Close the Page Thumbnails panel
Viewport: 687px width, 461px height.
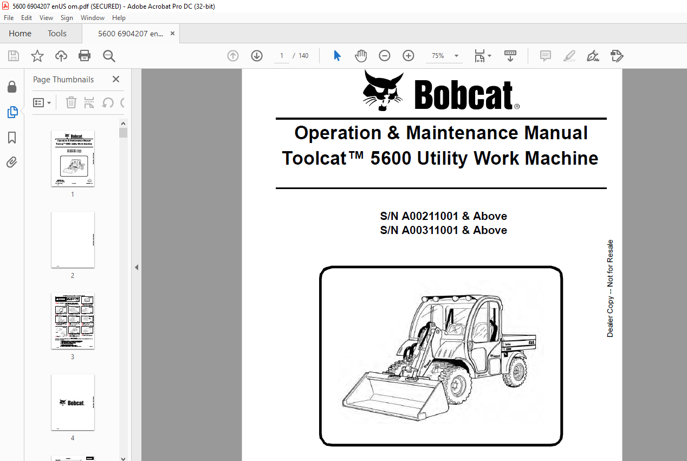point(116,79)
